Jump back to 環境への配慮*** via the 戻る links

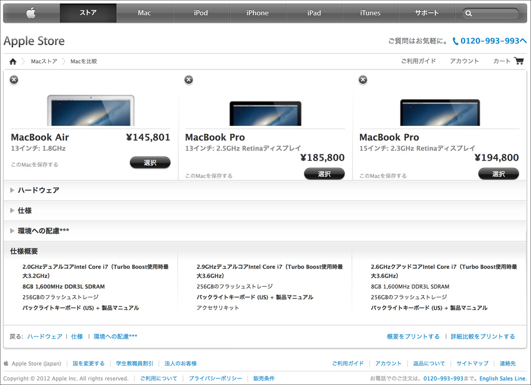(116, 337)
